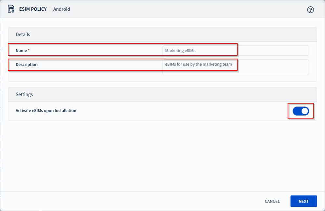Click the Activate eSIMs upon Installation label
This screenshot has width=325, height=211.
pyautogui.click(x=46, y=111)
